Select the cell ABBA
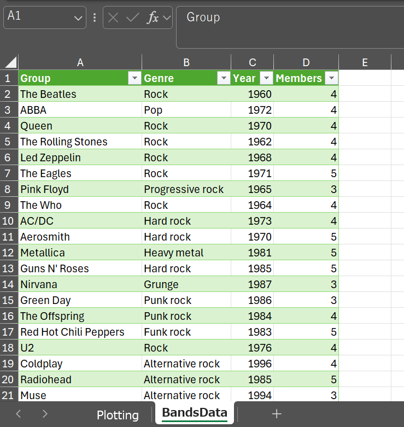 pyautogui.click(x=80, y=110)
